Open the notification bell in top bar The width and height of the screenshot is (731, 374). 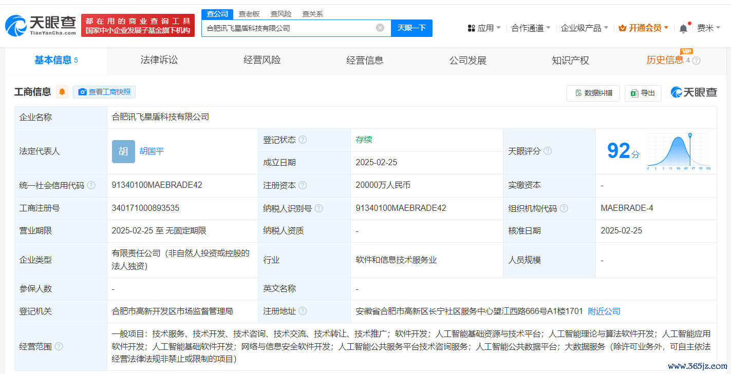(683, 28)
